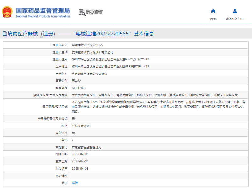
Task: Click the document icon beside 境内医疗器械
Action: (5, 34)
